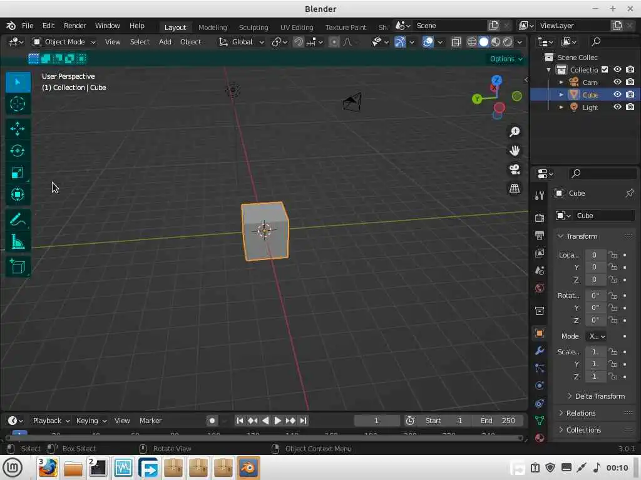Pin the Cube properties panel

pyautogui.click(x=630, y=193)
